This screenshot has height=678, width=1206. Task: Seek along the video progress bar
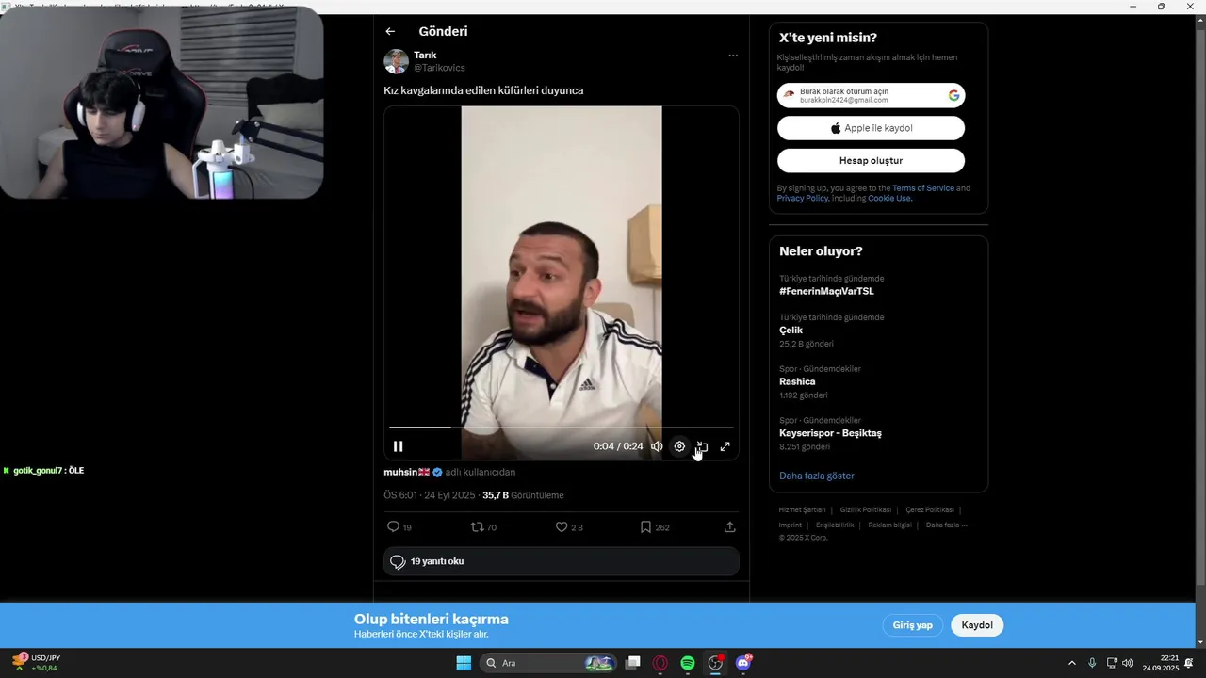[561, 428]
